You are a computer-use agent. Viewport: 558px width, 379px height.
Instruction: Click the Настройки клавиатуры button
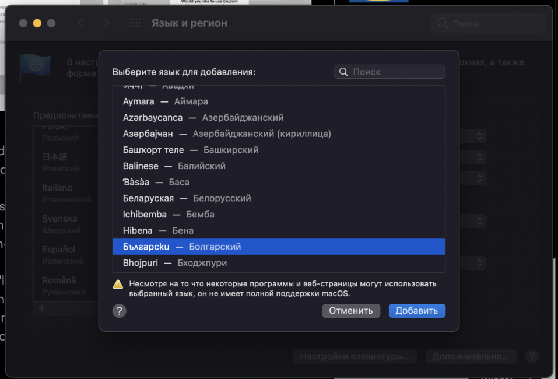[355, 356]
